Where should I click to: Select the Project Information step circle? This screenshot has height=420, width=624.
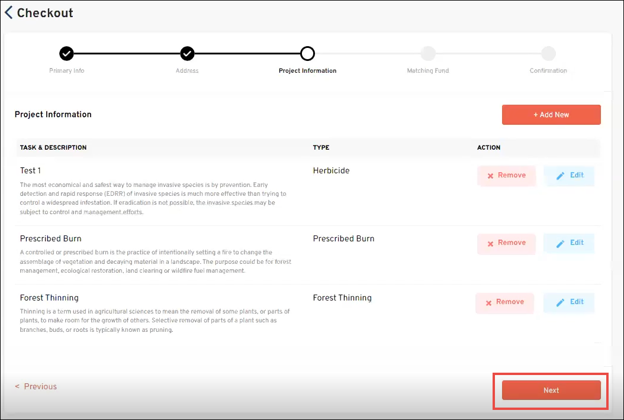[307, 54]
